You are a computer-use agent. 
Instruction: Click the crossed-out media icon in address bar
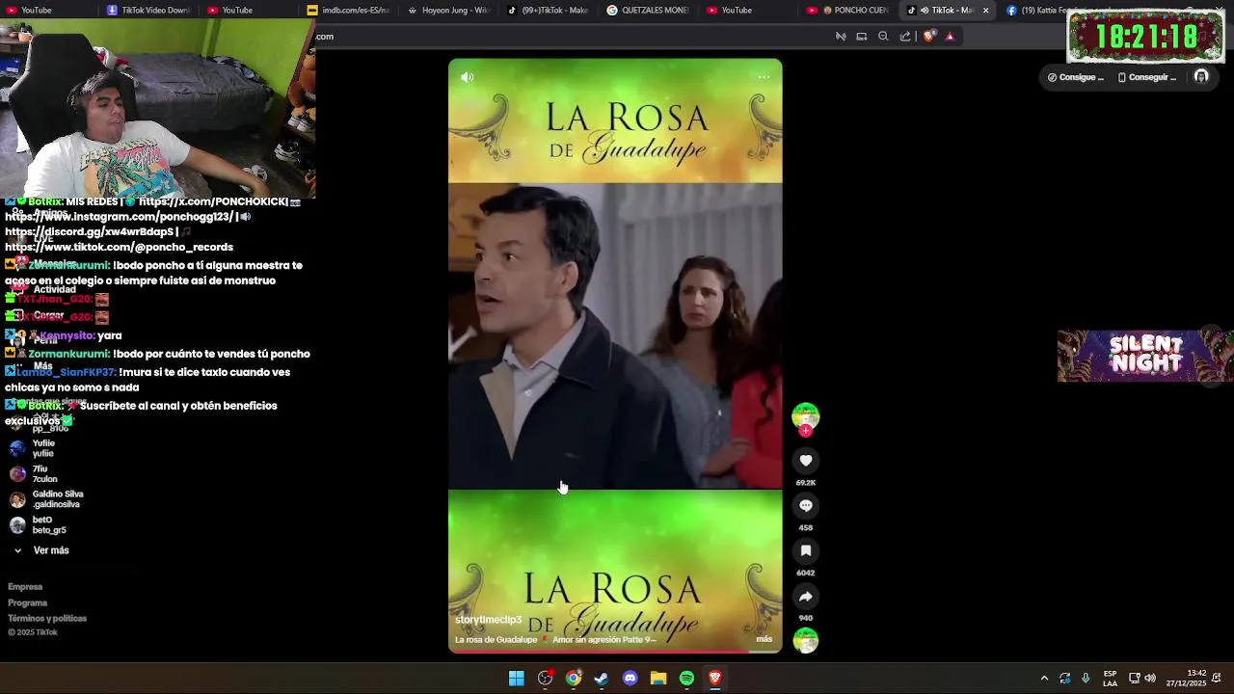(841, 37)
